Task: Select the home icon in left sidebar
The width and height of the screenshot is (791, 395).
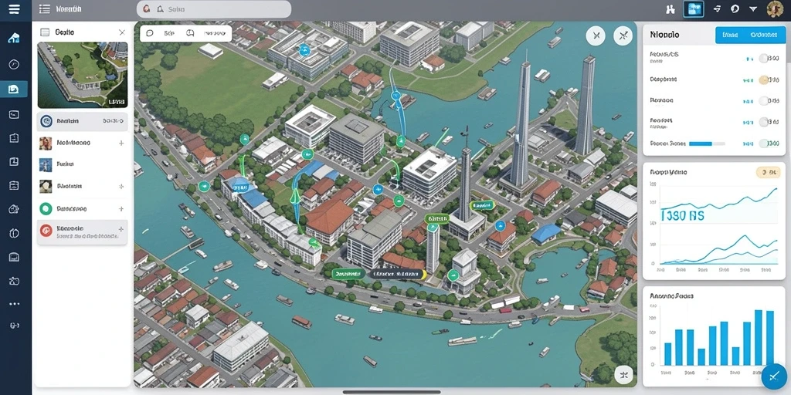Action: coord(14,39)
